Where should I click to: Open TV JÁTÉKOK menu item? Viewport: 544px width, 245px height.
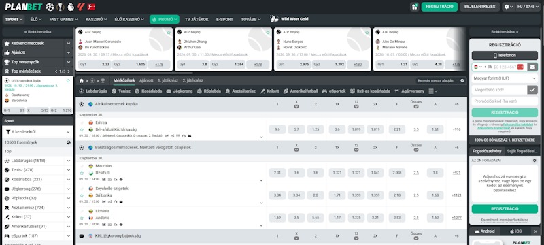point(197,20)
